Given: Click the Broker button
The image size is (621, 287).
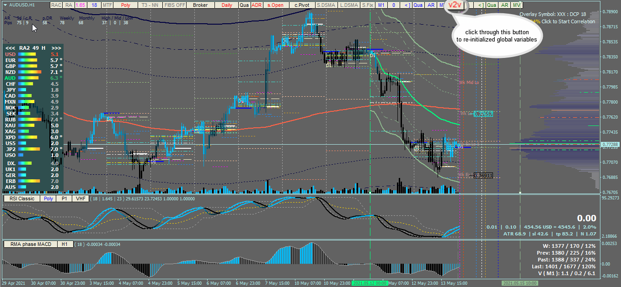Looking at the screenshot, I should point(200,5).
